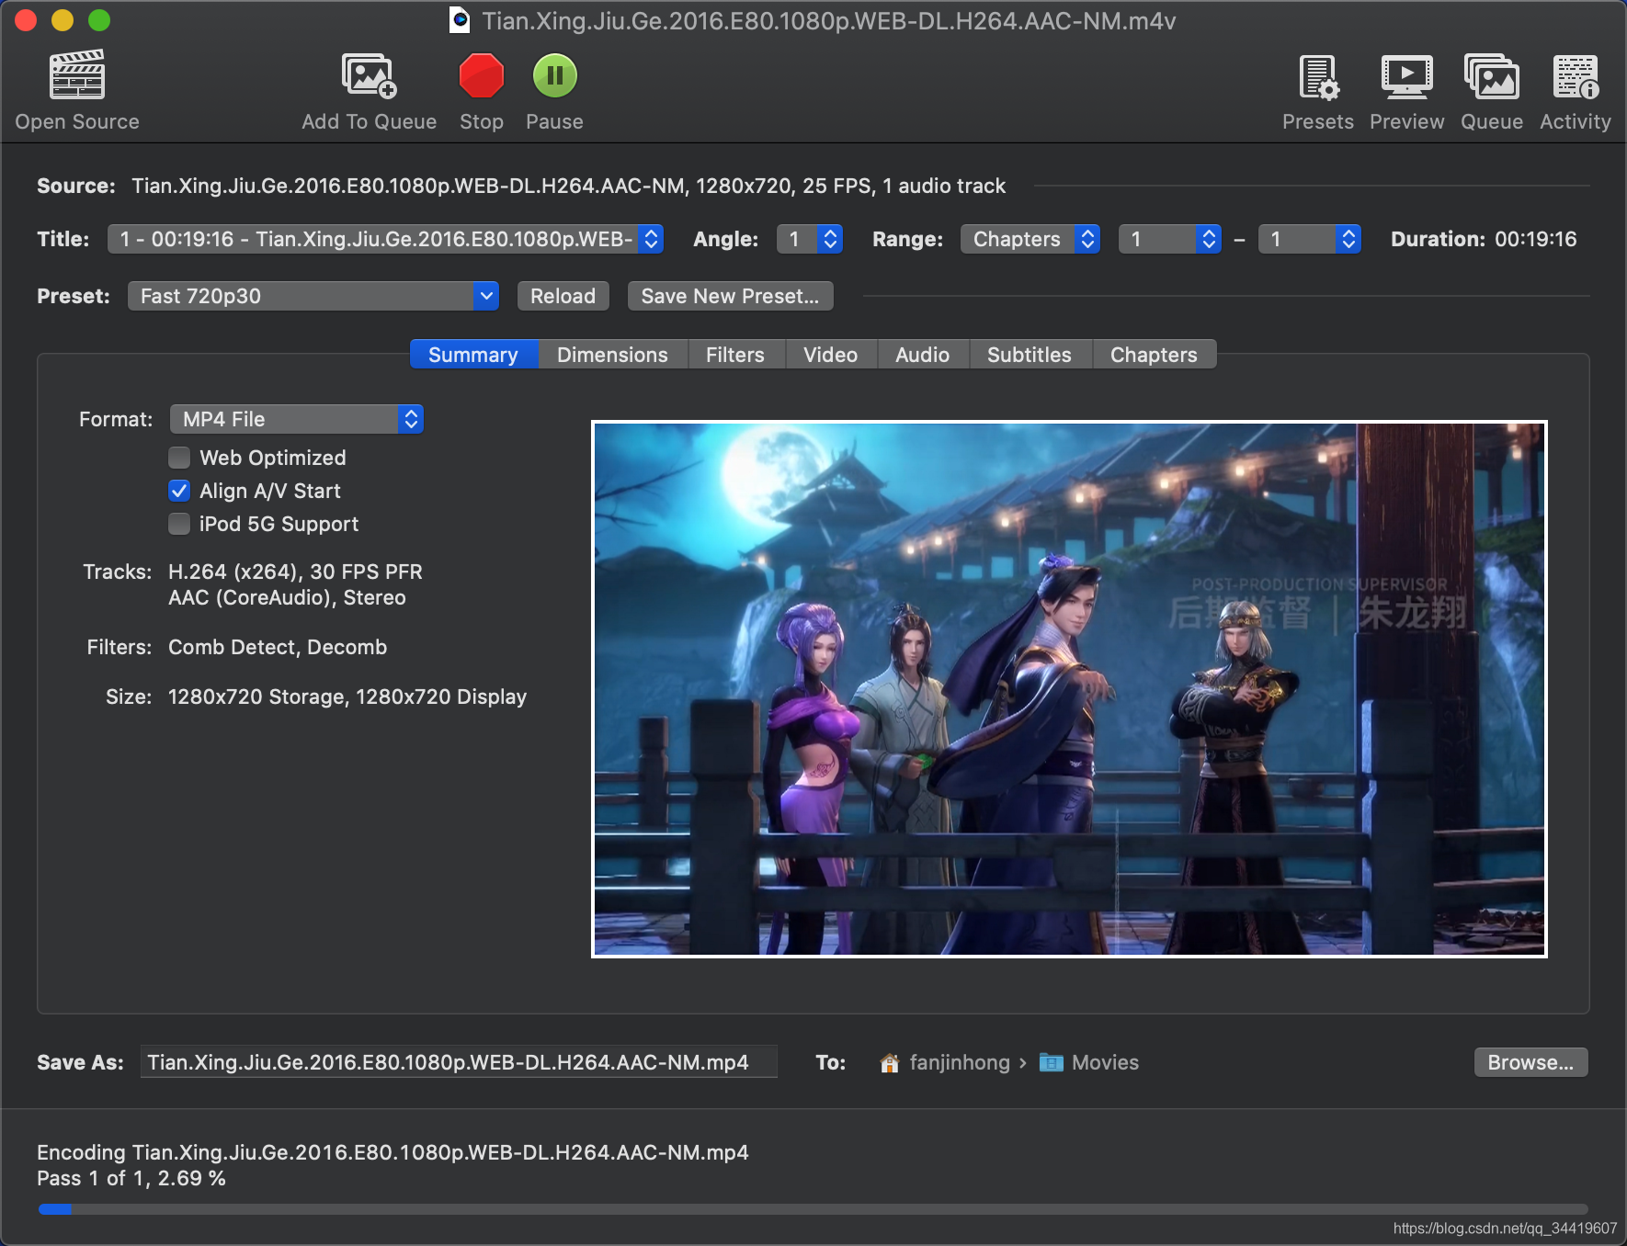Open the Title dropdown
This screenshot has width=1627, height=1246.
tap(385, 239)
